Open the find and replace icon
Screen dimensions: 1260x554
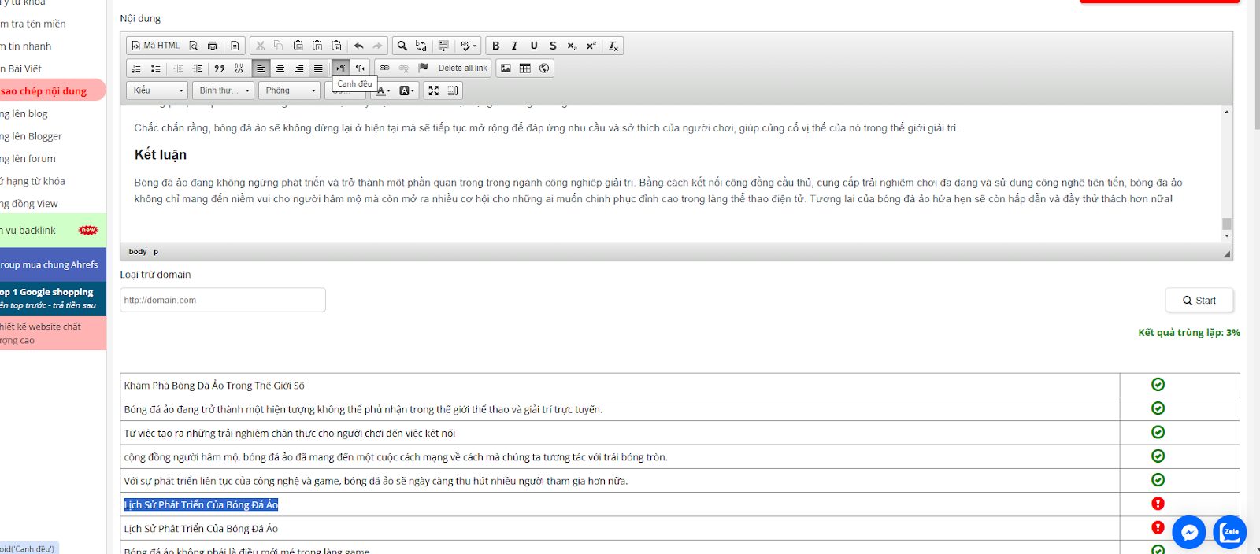coord(421,46)
